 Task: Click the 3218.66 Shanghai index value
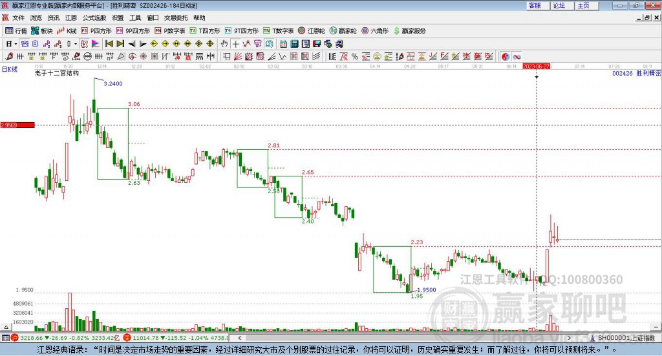31,338
